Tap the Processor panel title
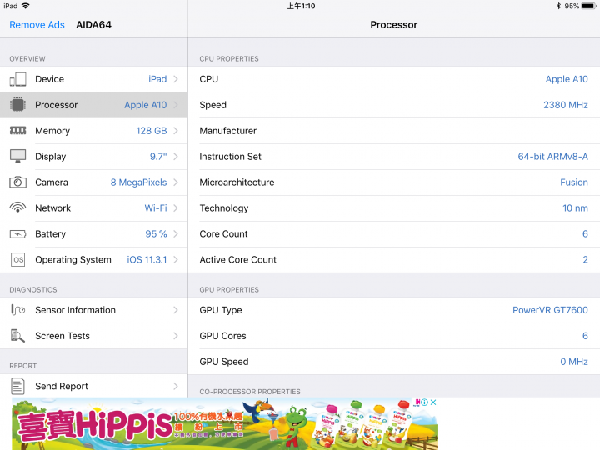The height and width of the screenshot is (450, 600). coord(393,25)
